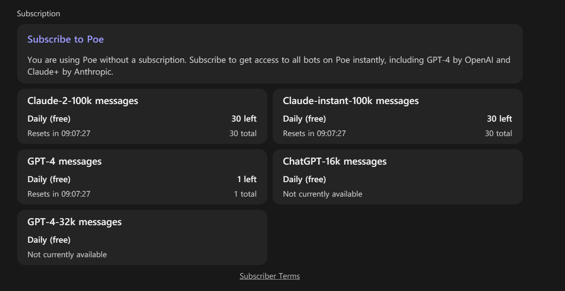Viewport: 565px width, 291px height.
Task: Click Not currently available in GPT-4-32k card
Action: [x=67, y=255]
